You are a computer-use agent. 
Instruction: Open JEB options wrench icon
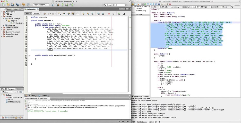(x=139, y=4)
